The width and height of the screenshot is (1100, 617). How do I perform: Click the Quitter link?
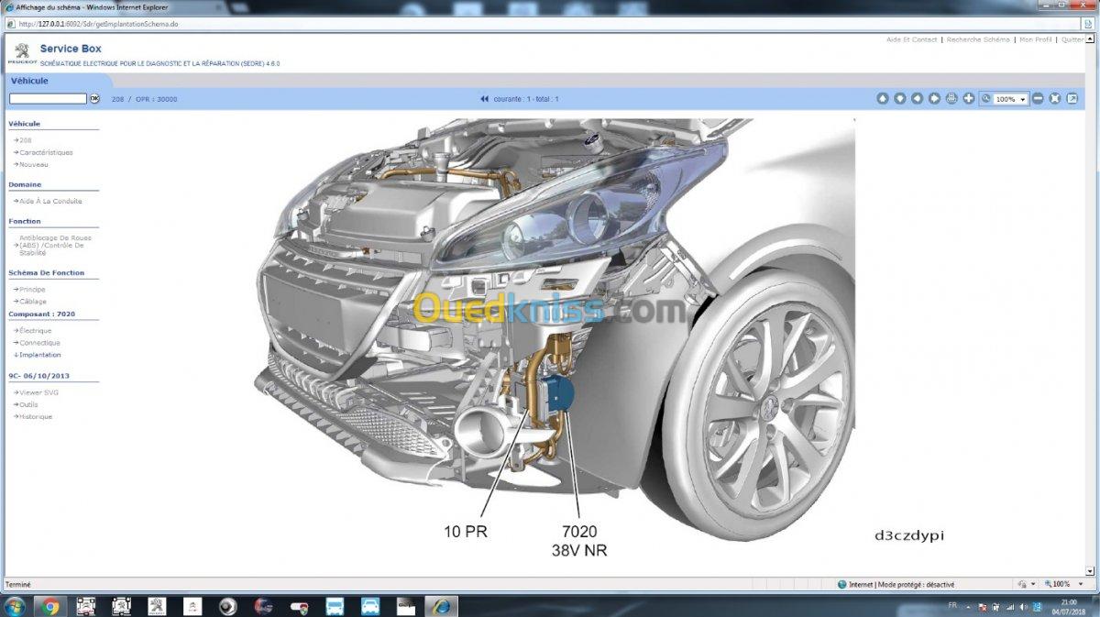point(1072,40)
